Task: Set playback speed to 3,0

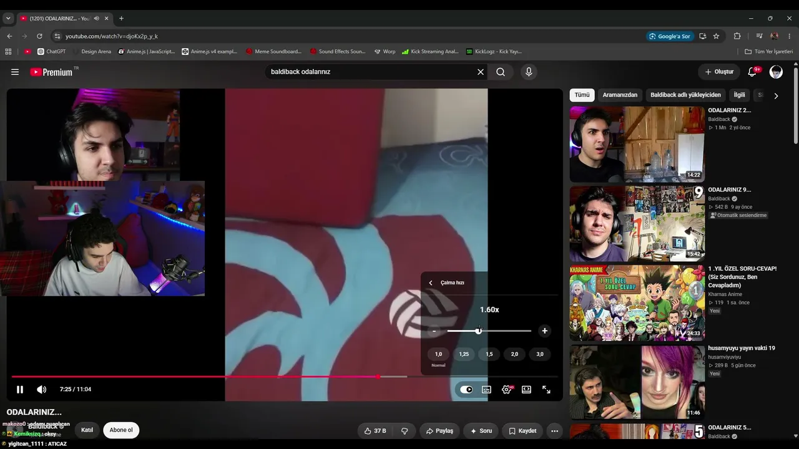Action: click(540, 354)
